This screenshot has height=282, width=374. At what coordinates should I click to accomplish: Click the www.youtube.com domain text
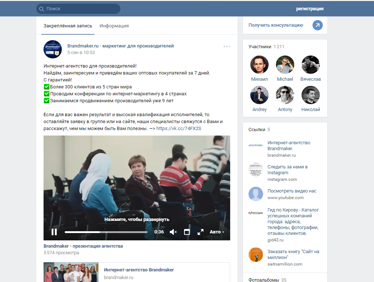pyautogui.click(x=285, y=198)
